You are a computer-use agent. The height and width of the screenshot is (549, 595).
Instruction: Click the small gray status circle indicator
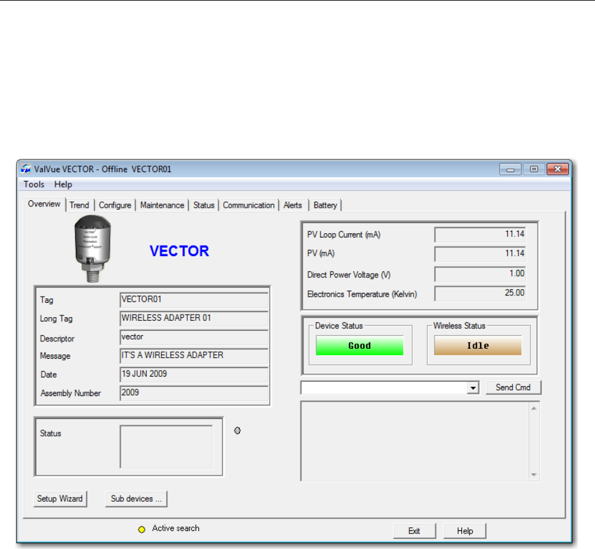click(237, 431)
